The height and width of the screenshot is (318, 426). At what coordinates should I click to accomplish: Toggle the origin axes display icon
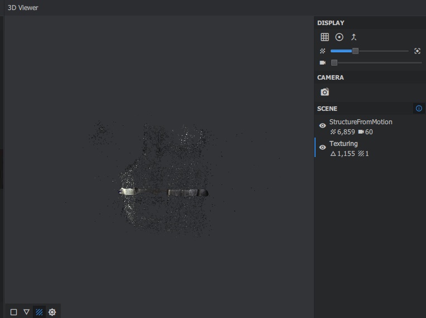(354, 37)
